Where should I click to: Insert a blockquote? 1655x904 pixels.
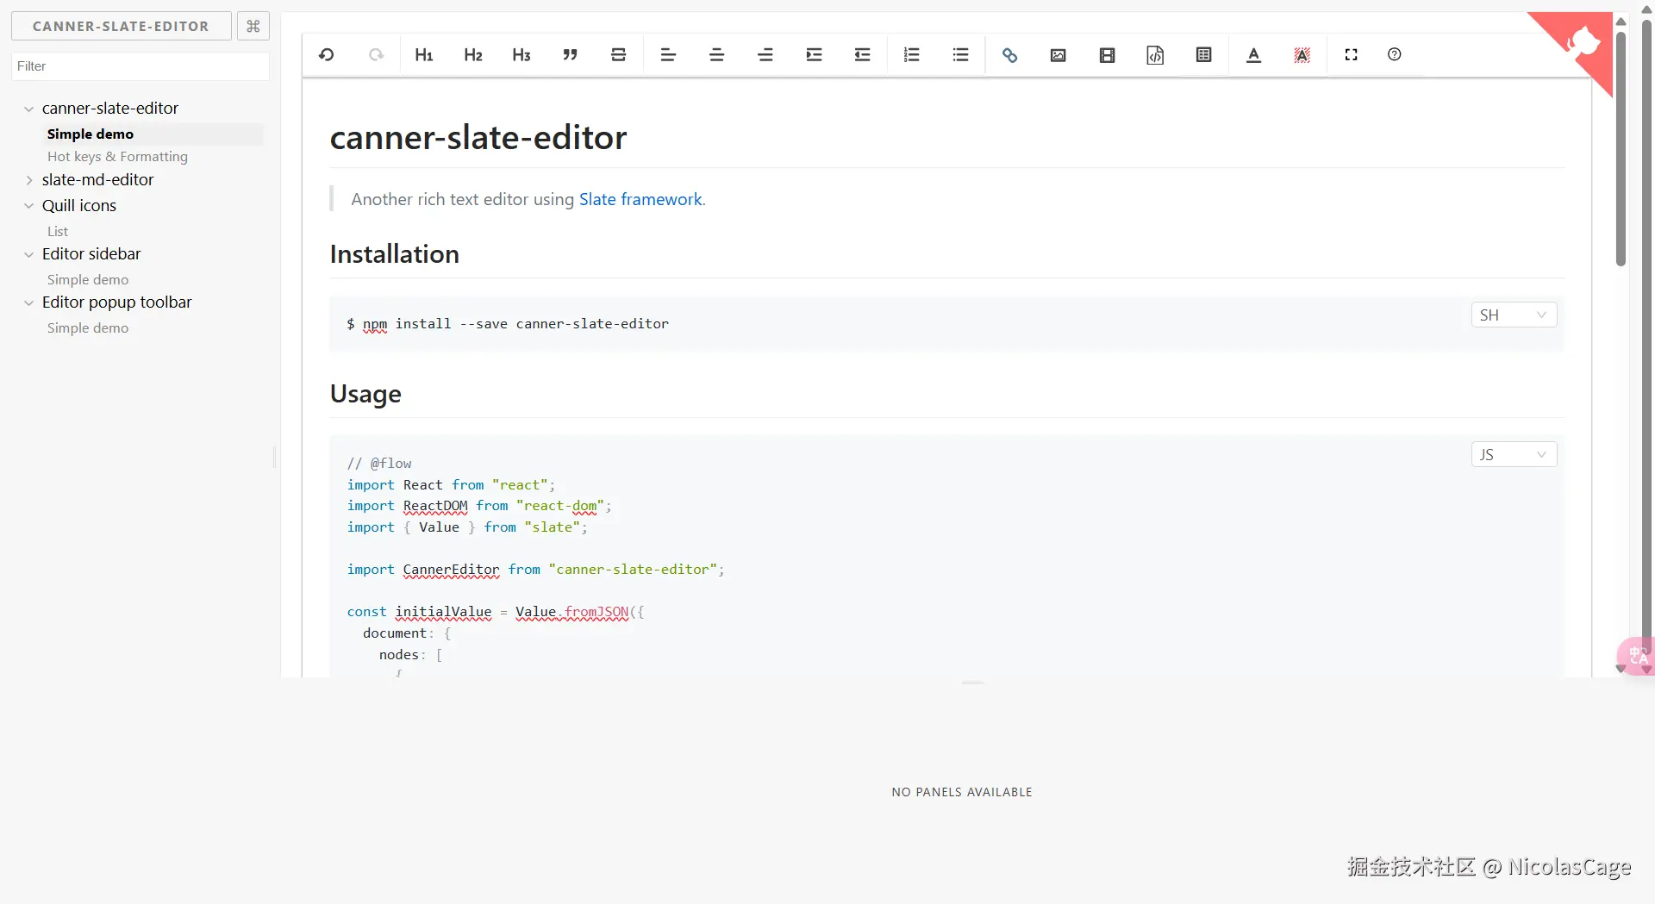point(570,55)
